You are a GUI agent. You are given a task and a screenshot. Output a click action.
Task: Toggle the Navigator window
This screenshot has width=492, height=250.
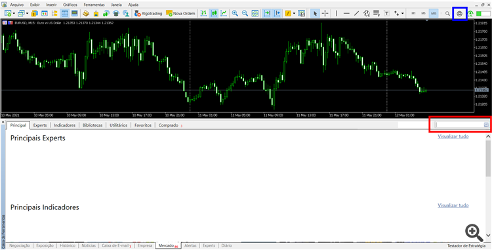(54, 14)
